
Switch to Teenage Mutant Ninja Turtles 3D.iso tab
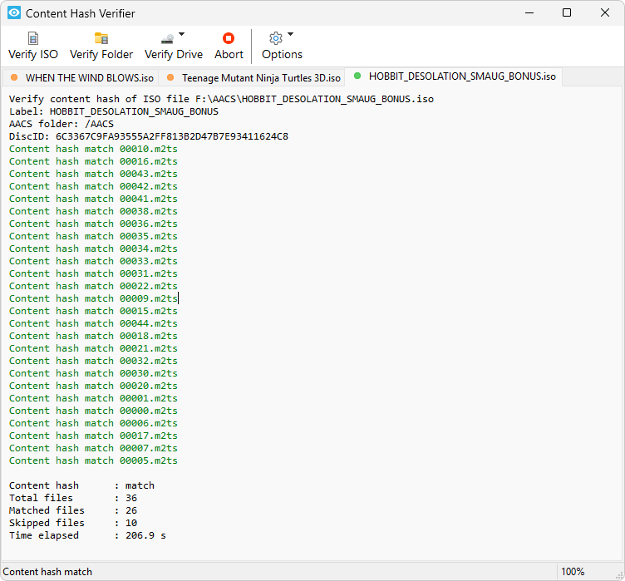(x=253, y=78)
